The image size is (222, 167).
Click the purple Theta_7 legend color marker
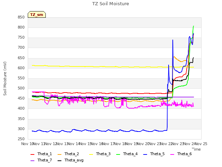(x=32, y=161)
